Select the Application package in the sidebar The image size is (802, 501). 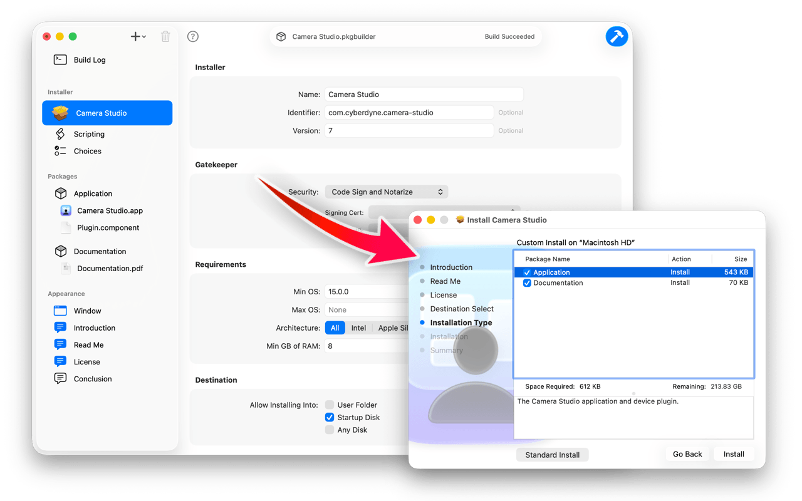tap(92, 194)
